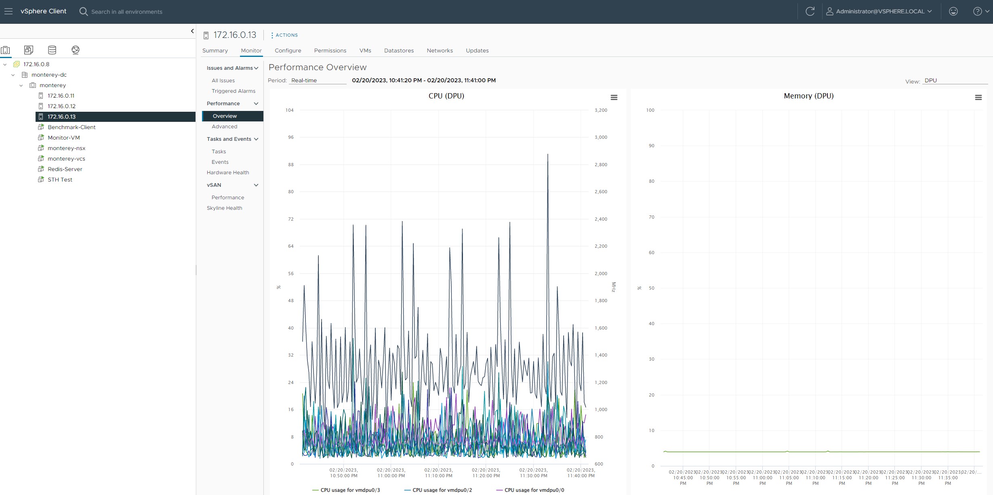Click the Hosts and Clusters inventory icon
The height and width of the screenshot is (495, 993).
[6, 50]
